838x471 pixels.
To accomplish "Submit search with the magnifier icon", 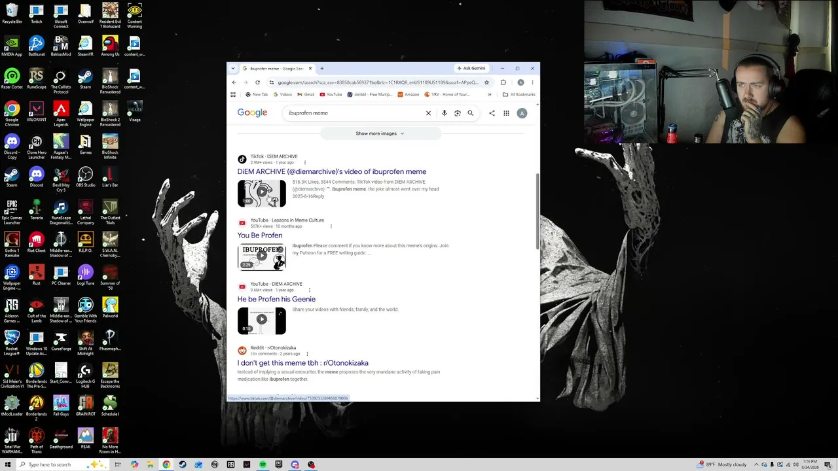I will pos(470,113).
